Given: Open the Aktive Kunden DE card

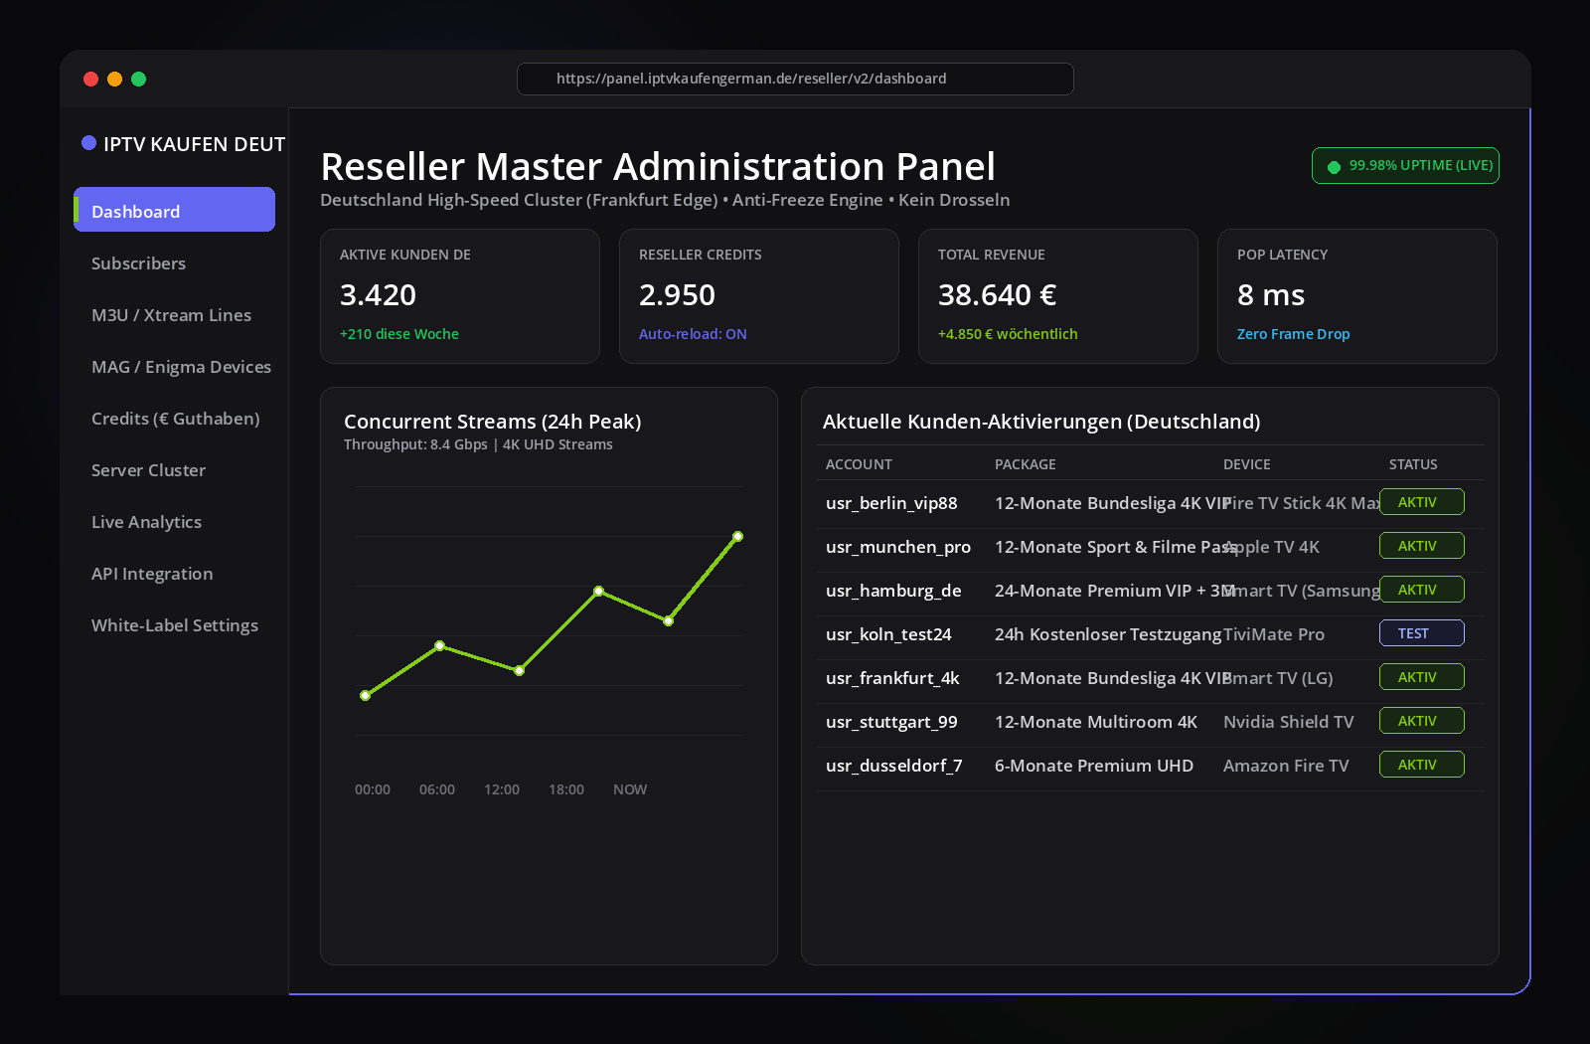Looking at the screenshot, I should point(460,296).
